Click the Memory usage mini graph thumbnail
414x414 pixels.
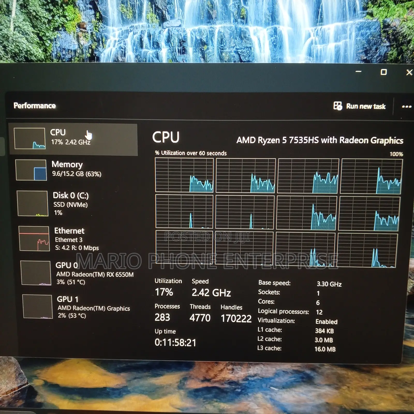(x=31, y=170)
